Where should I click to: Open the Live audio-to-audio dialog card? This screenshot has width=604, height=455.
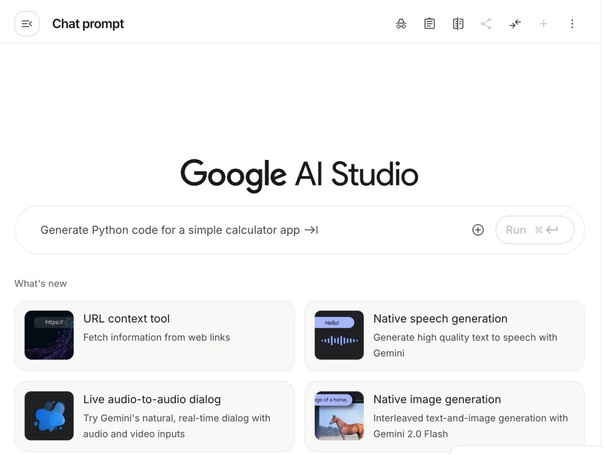coord(155,416)
